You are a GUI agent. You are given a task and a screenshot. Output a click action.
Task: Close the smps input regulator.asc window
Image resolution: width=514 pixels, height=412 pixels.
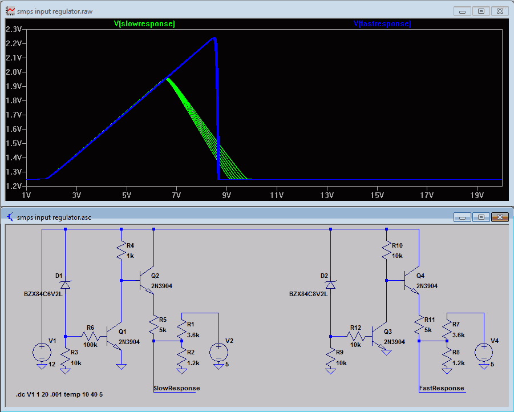(x=500, y=217)
